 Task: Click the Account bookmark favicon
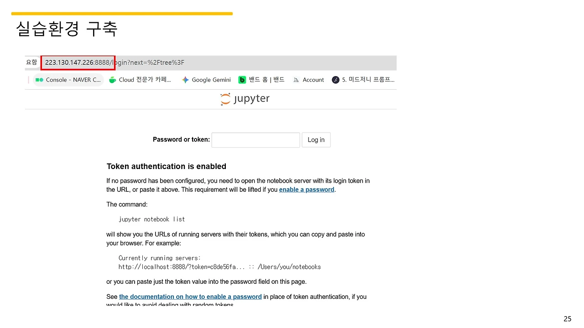[296, 80]
